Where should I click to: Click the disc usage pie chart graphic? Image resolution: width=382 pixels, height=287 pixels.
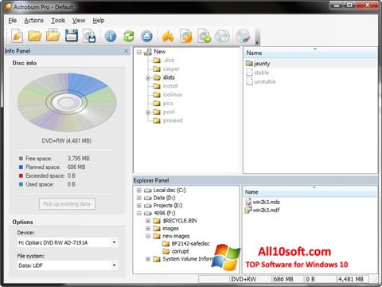point(67,102)
